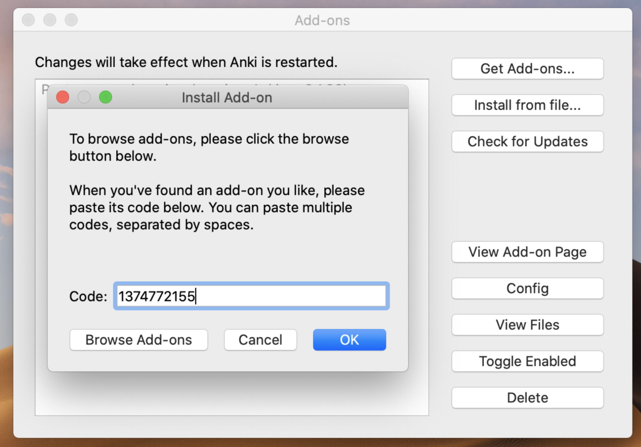Viewport: 641px width, 447px height.
Task: Click the restart notice text at the top
Action: 186,62
